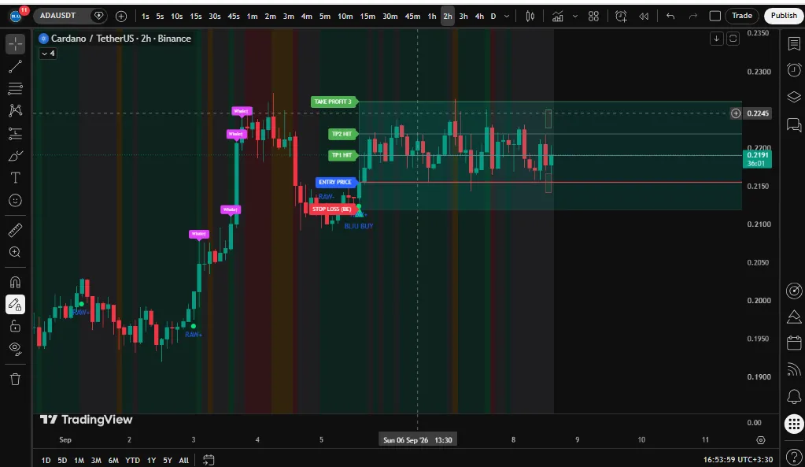Open the Indicators dialog
The width and height of the screenshot is (805, 467).
point(558,17)
